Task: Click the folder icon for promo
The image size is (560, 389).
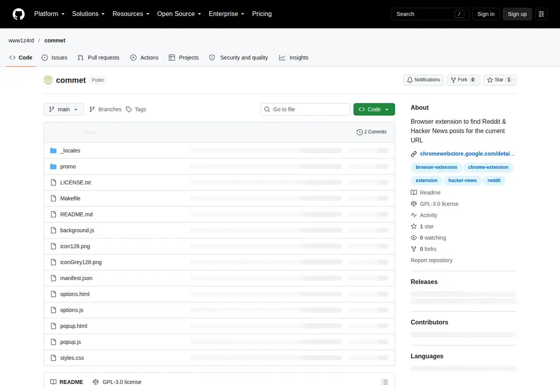Action: [x=53, y=166]
